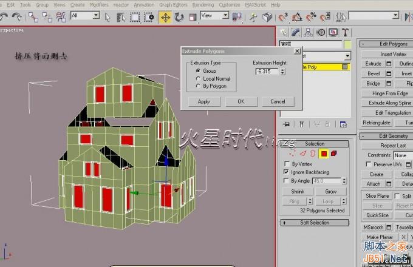Switch to the Modify command panel
This screenshot has width=413, height=267.
[296, 33]
